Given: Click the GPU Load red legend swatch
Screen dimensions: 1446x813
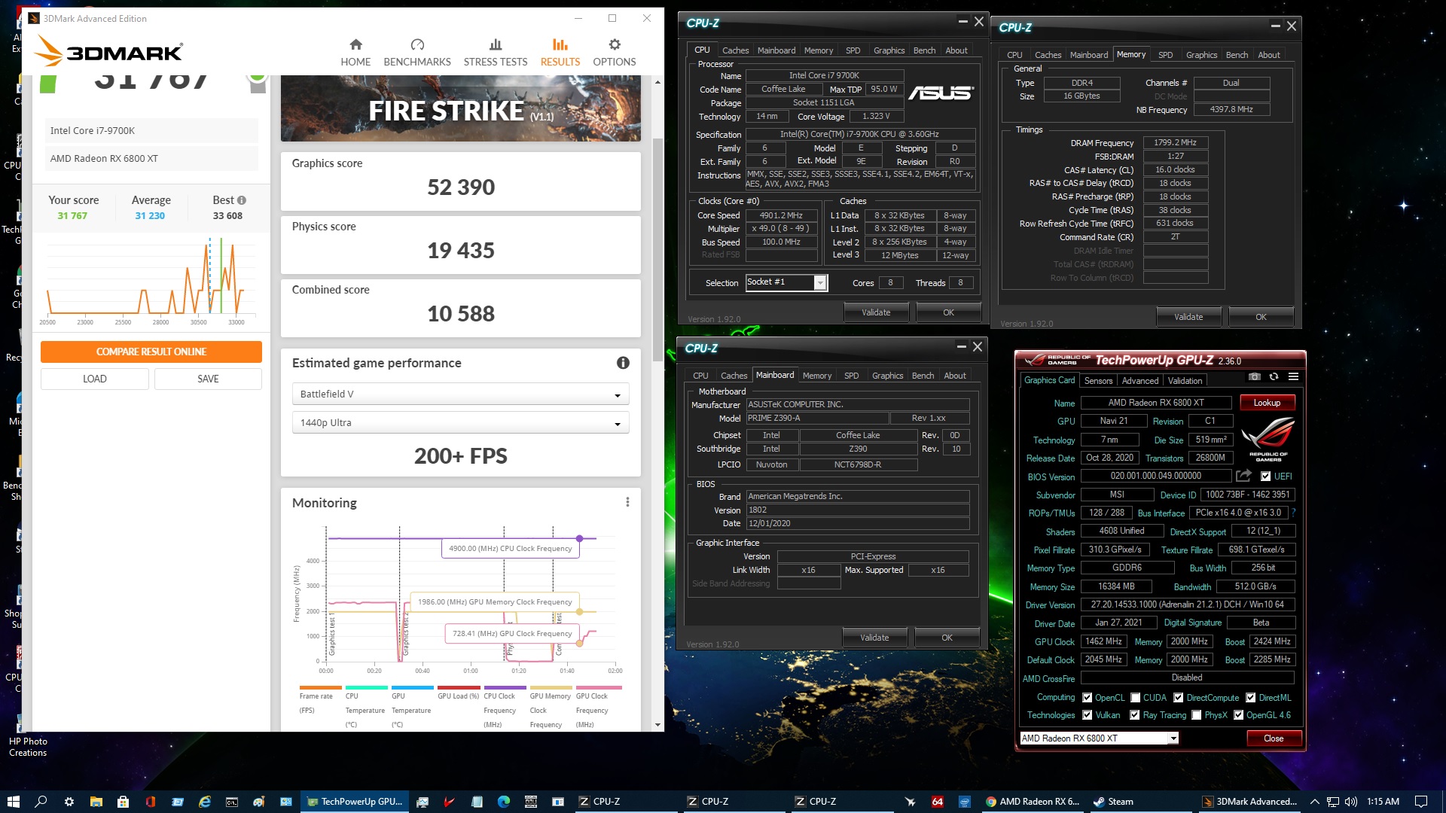Looking at the screenshot, I should (459, 687).
